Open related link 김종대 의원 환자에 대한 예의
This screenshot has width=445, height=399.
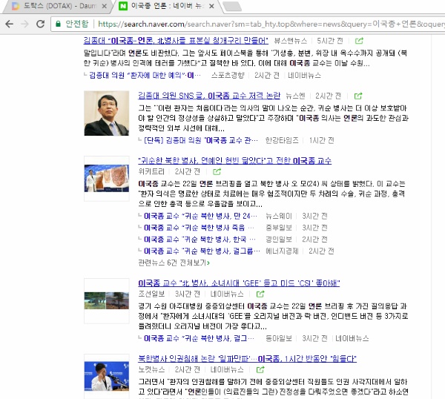click(145, 75)
